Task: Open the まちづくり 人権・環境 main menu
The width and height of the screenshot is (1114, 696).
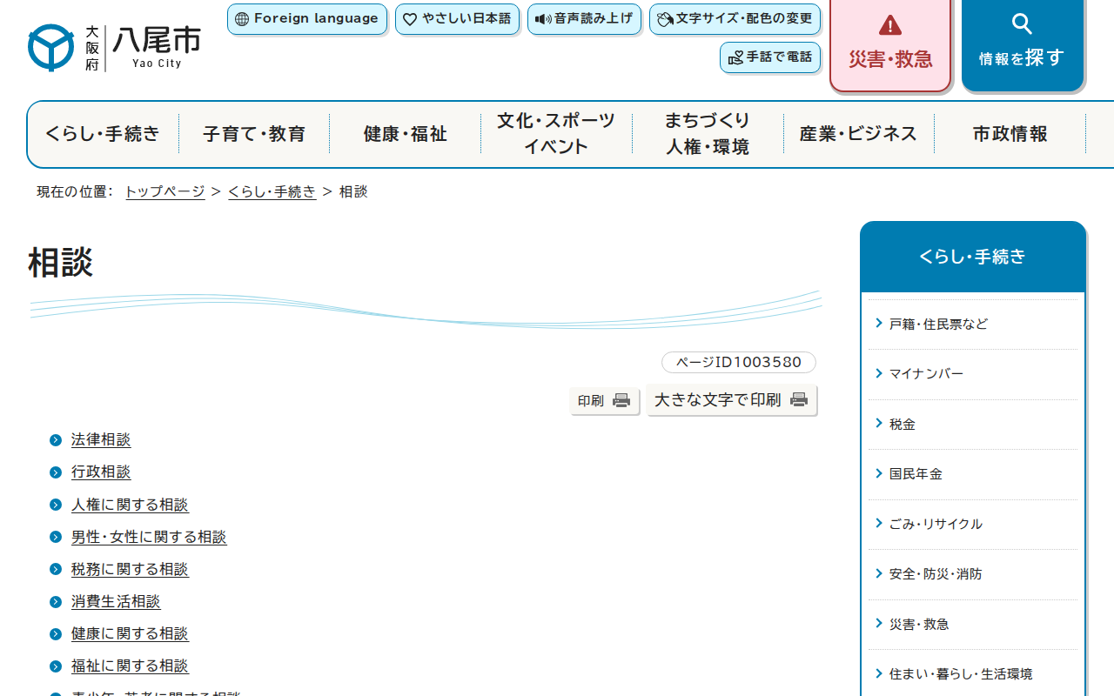Action: tap(708, 134)
